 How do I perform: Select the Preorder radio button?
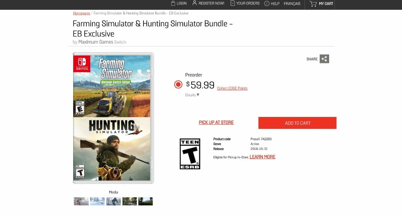tap(178, 85)
